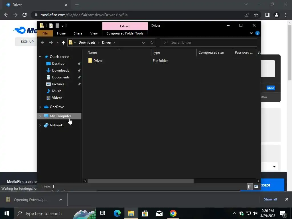Go back in File Explorer

[x=42, y=42]
